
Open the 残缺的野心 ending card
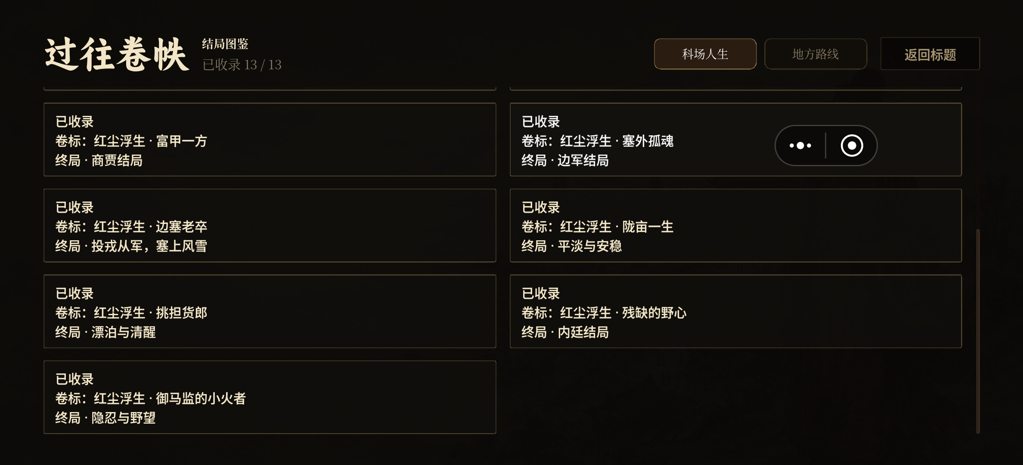[x=736, y=311]
